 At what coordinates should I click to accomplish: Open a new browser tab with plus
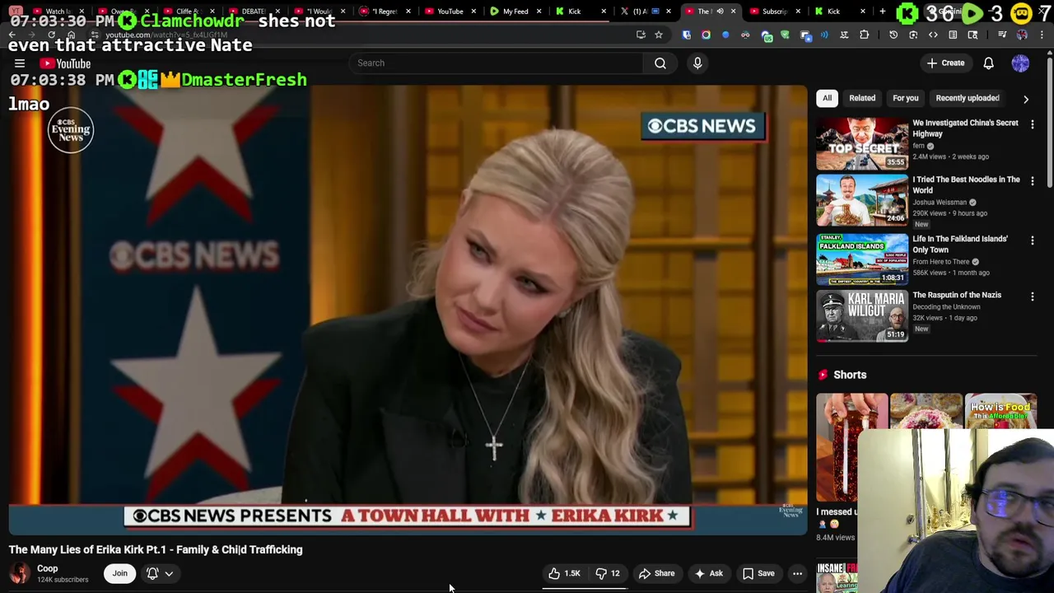coord(882,12)
